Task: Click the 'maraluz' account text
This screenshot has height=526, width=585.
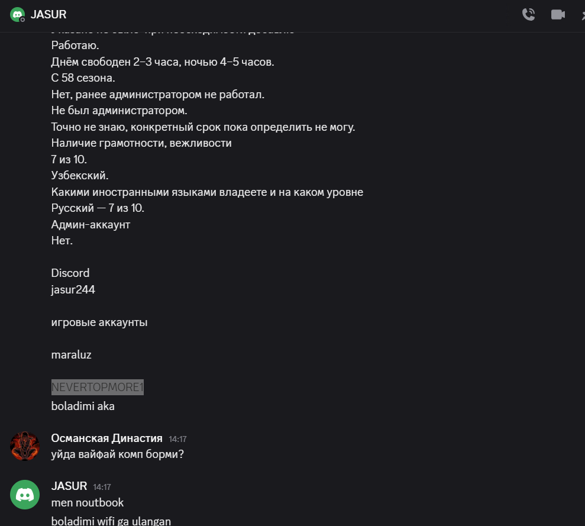Action: click(x=71, y=355)
